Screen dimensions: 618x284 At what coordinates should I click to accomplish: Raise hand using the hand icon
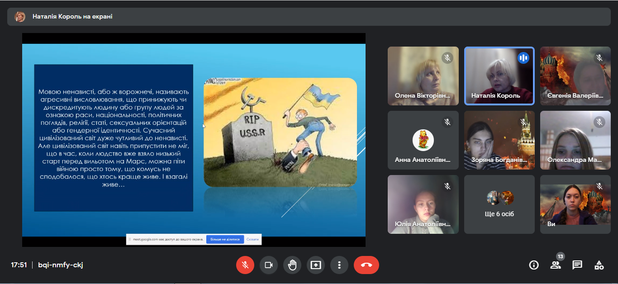pos(292,265)
